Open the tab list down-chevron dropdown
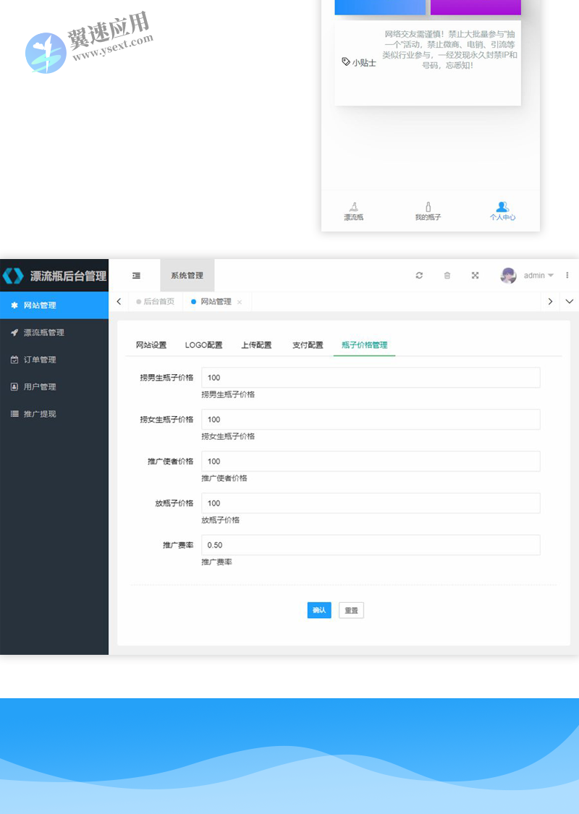The height and width of the screenshot is (814, 579). pos(569,302)
